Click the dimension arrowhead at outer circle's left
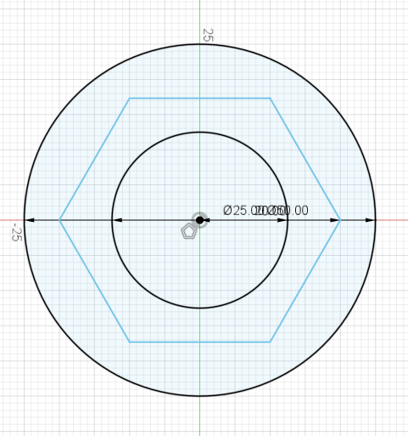 click(30, 220)
